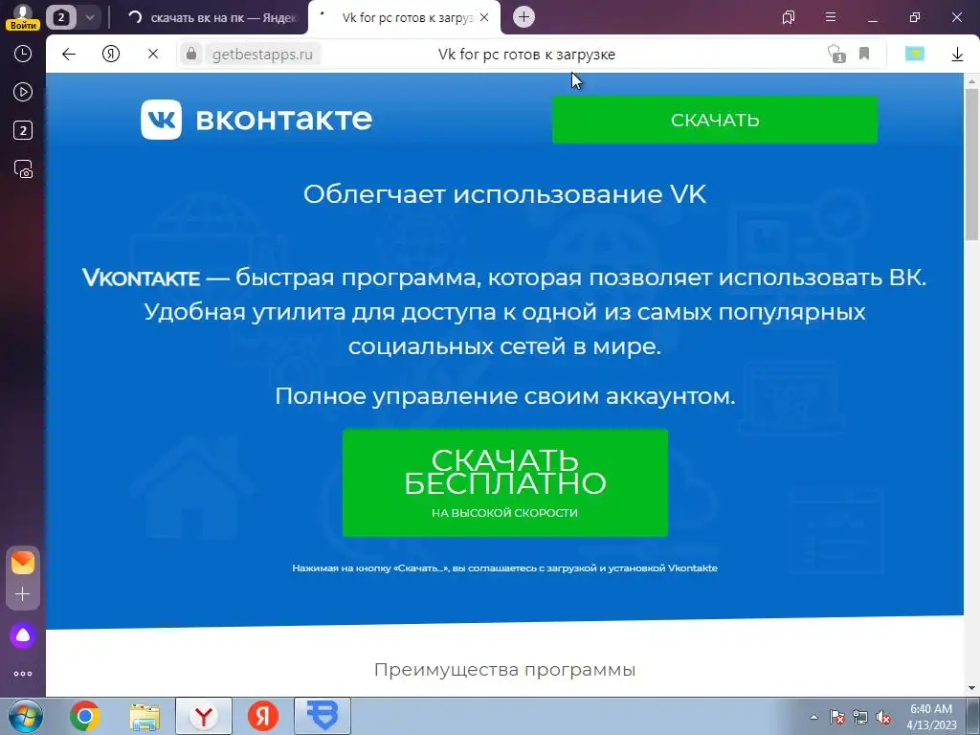Open Windows Explorer from the taskbar
Viewport: 980px width, 735px height.
tap(145, 716)
